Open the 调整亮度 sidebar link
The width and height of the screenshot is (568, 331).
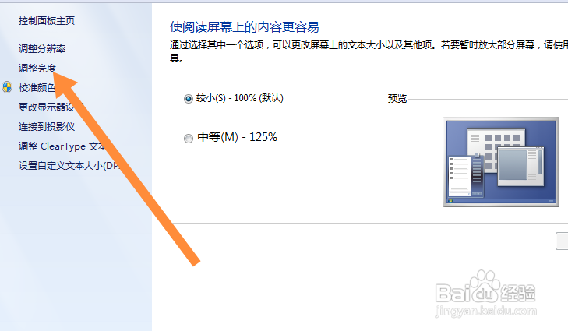37,68
